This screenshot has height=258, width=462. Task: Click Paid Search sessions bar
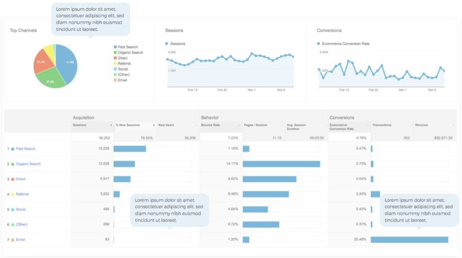point(130,149)
